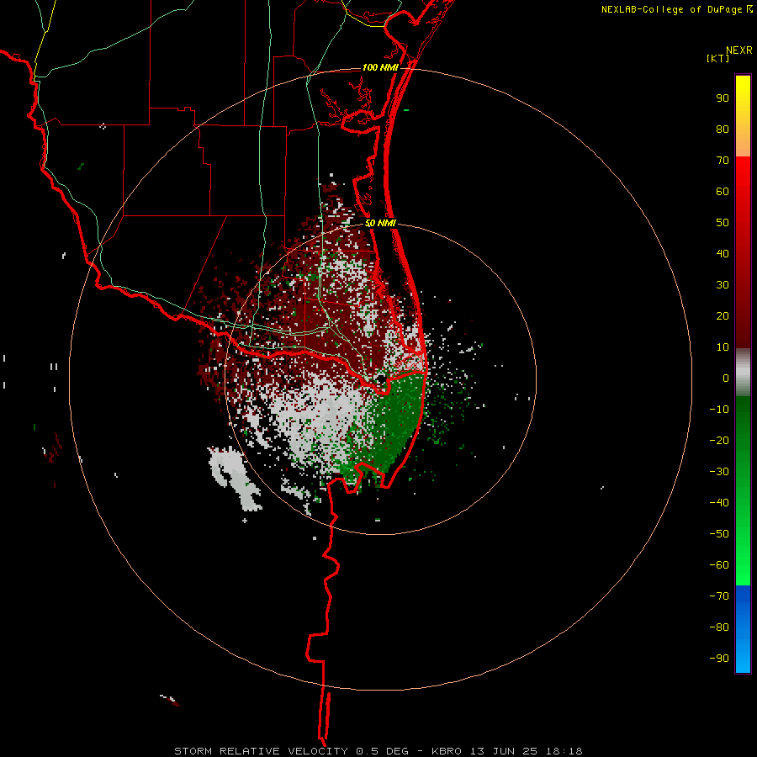The height and width of the screenshot is (757, 757).
Task: Click the 70 value on the velocity scale
Action: (723, 161)
